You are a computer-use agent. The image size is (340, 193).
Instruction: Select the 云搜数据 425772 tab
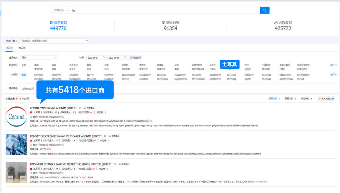pos(283,26)
